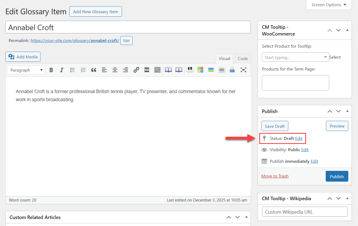This screenshot has height=226, width=358.
Task: Toggle bold formatting in the editor
Action: [51, 70]
